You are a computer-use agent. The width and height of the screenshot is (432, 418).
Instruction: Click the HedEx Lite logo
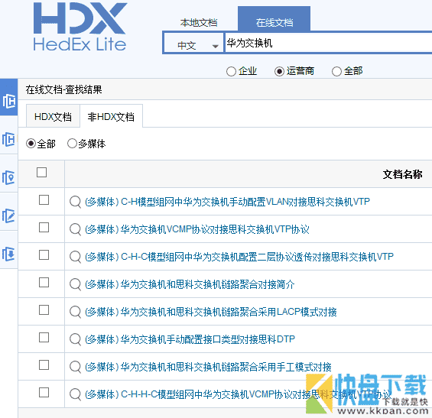click(x=80, y=27)
